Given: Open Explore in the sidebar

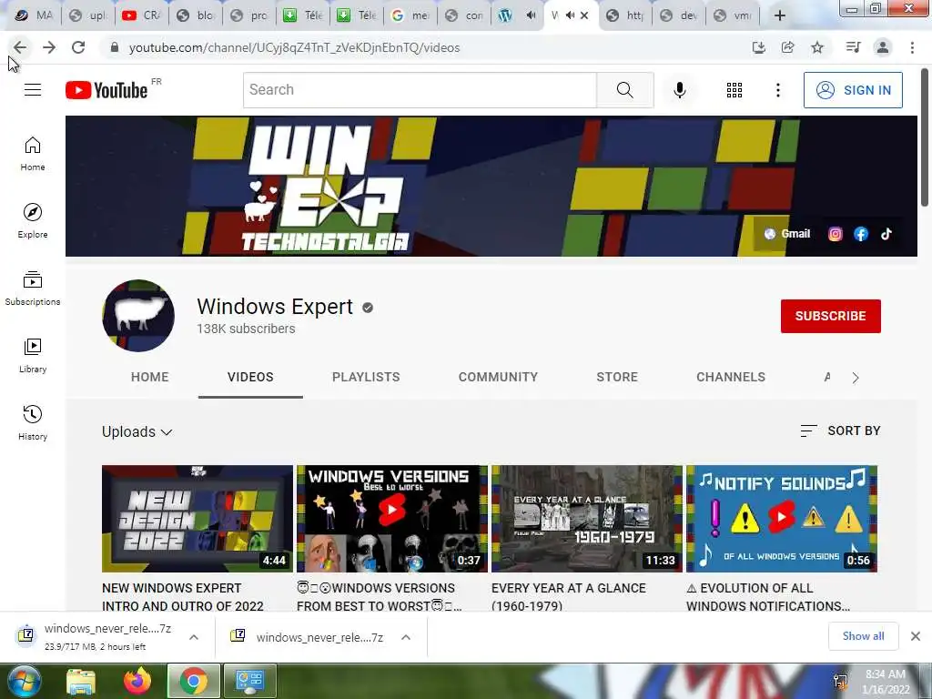Looking at the screenshot, I should (x=33, y=221).
